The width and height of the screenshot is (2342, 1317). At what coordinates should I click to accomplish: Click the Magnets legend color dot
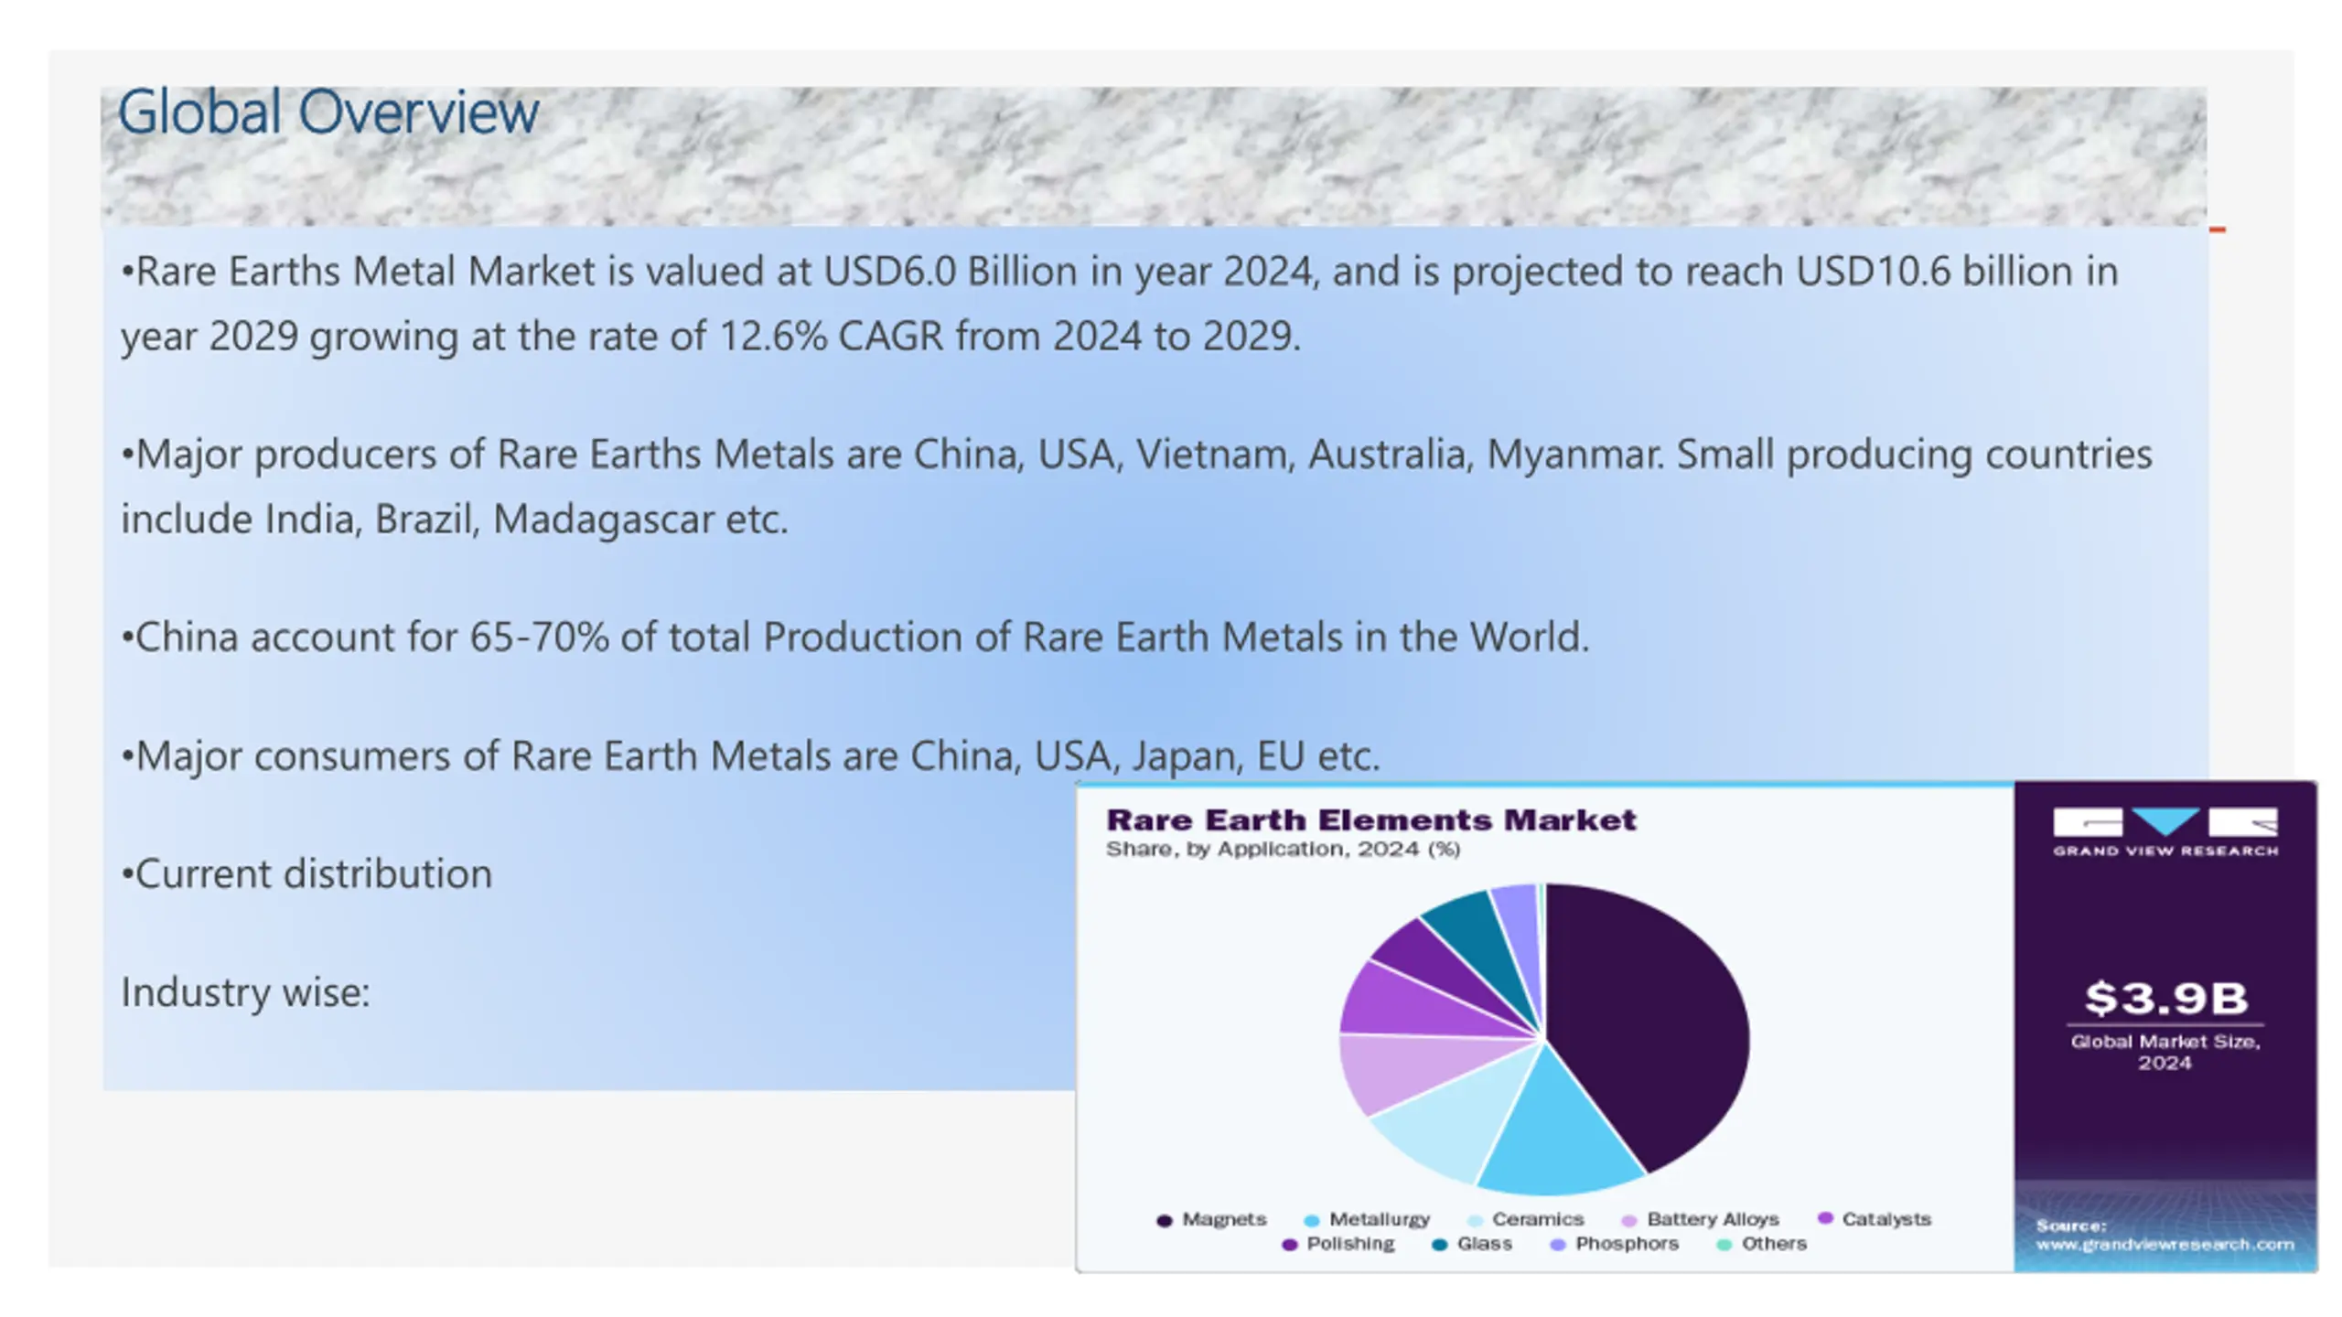coord(1164,1220)
